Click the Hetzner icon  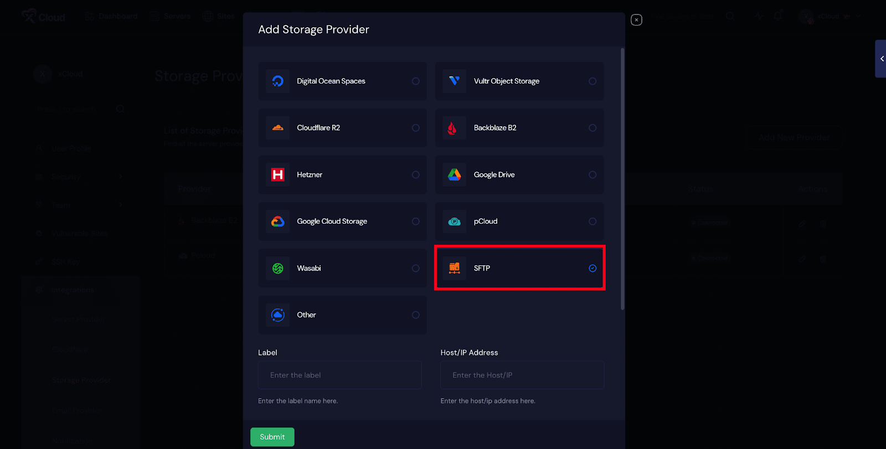pos(277,174)
